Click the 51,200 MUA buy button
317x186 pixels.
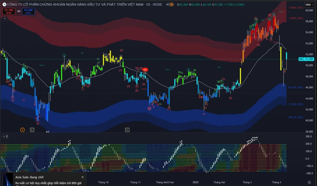pyautogui.click(x=28, y=11)
